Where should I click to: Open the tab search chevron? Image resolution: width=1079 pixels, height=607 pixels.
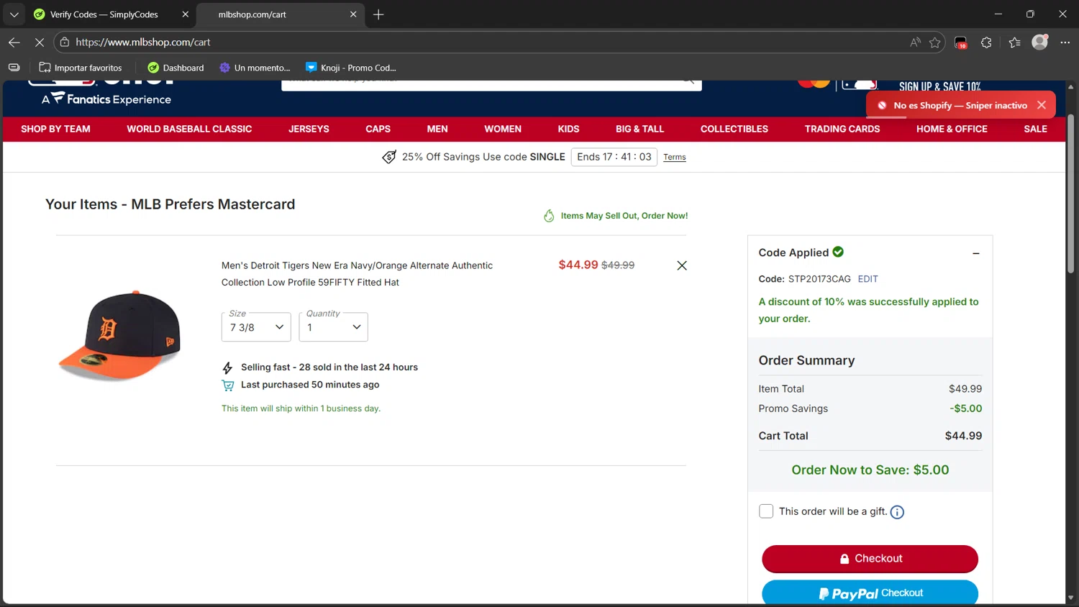[x=14, y=14]
